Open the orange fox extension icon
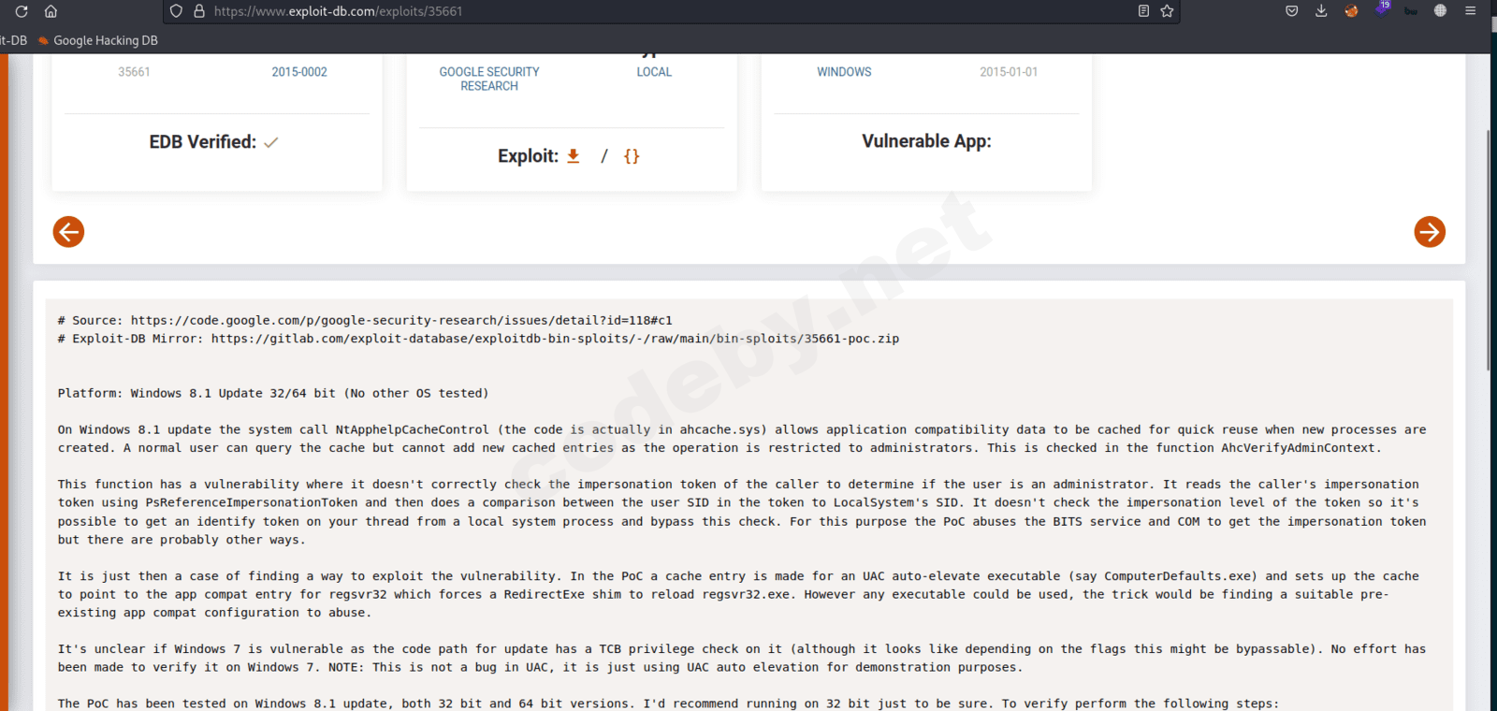 (x=1351, y=11)
